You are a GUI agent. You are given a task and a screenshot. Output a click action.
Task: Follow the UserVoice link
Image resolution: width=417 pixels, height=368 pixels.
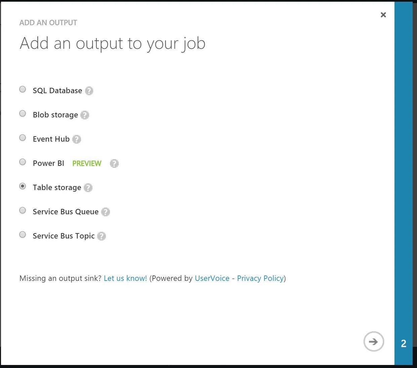(x=212, y=279)
